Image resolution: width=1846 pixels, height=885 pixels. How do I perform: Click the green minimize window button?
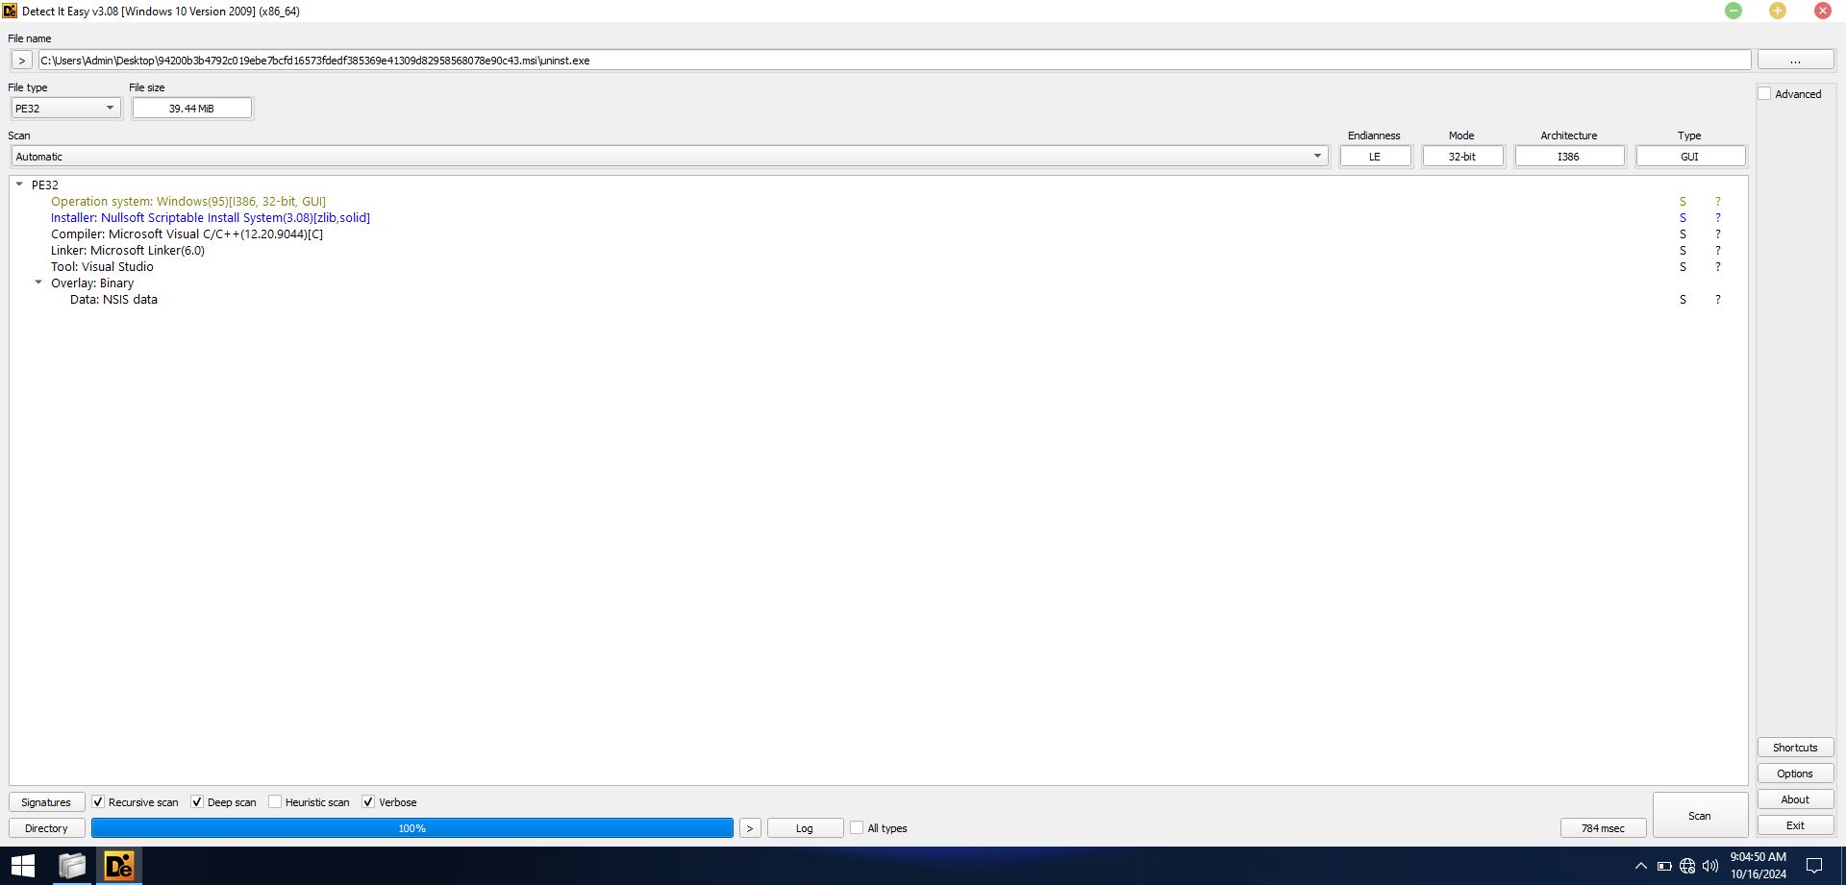[1734, 11]
